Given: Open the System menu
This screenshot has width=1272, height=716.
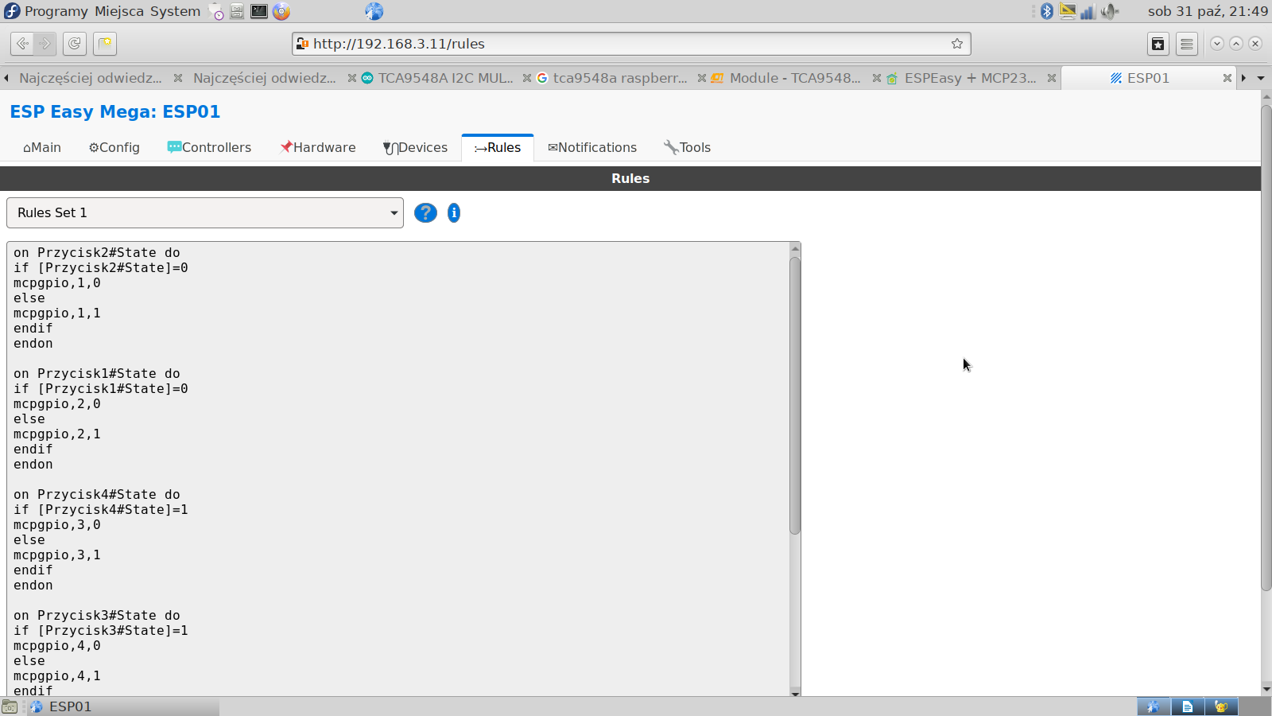Looking at the screenshot, I should (175, 11).
